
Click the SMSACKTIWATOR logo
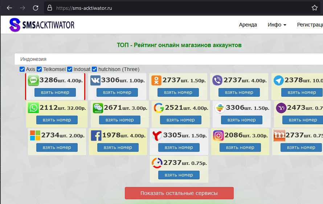coord(42,25)
